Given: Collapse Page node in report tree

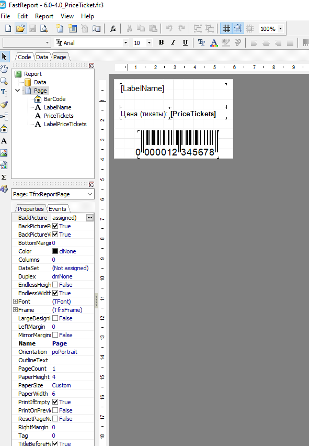Looking at the screenshot, I should [x=18, y=91].
